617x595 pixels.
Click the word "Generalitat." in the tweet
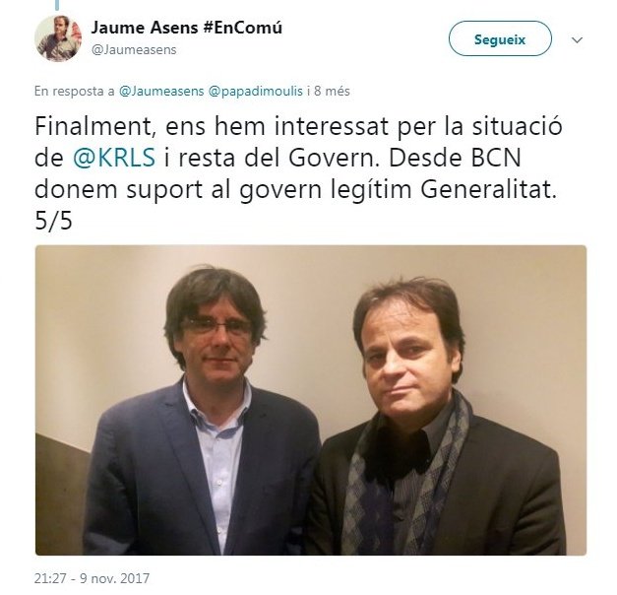pyautogui.click(x=489, y=189)
